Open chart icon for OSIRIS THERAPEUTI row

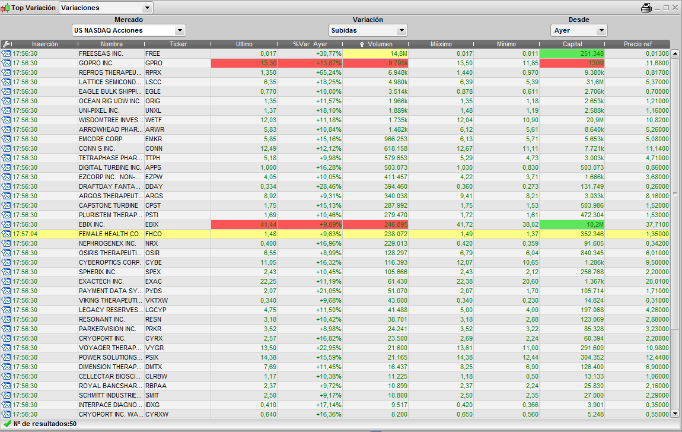point(6,253)
